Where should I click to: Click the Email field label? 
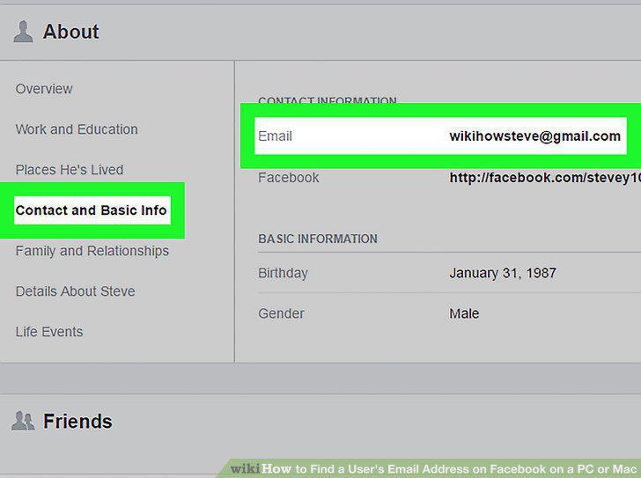(x=275, y=136)
